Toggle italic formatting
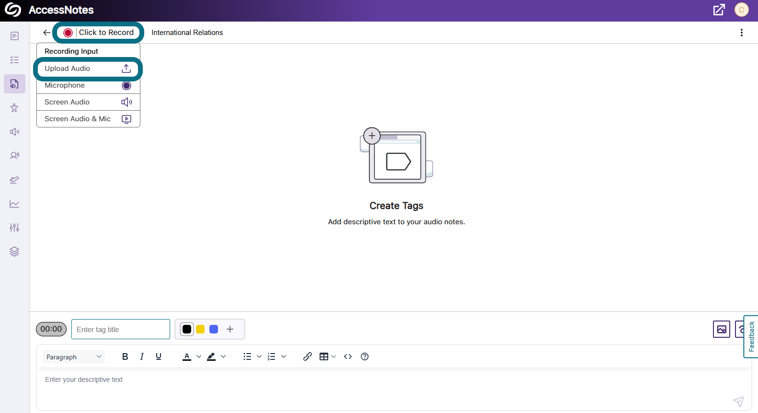The height and width of the screenshot is (413, 758). point(142,356)
